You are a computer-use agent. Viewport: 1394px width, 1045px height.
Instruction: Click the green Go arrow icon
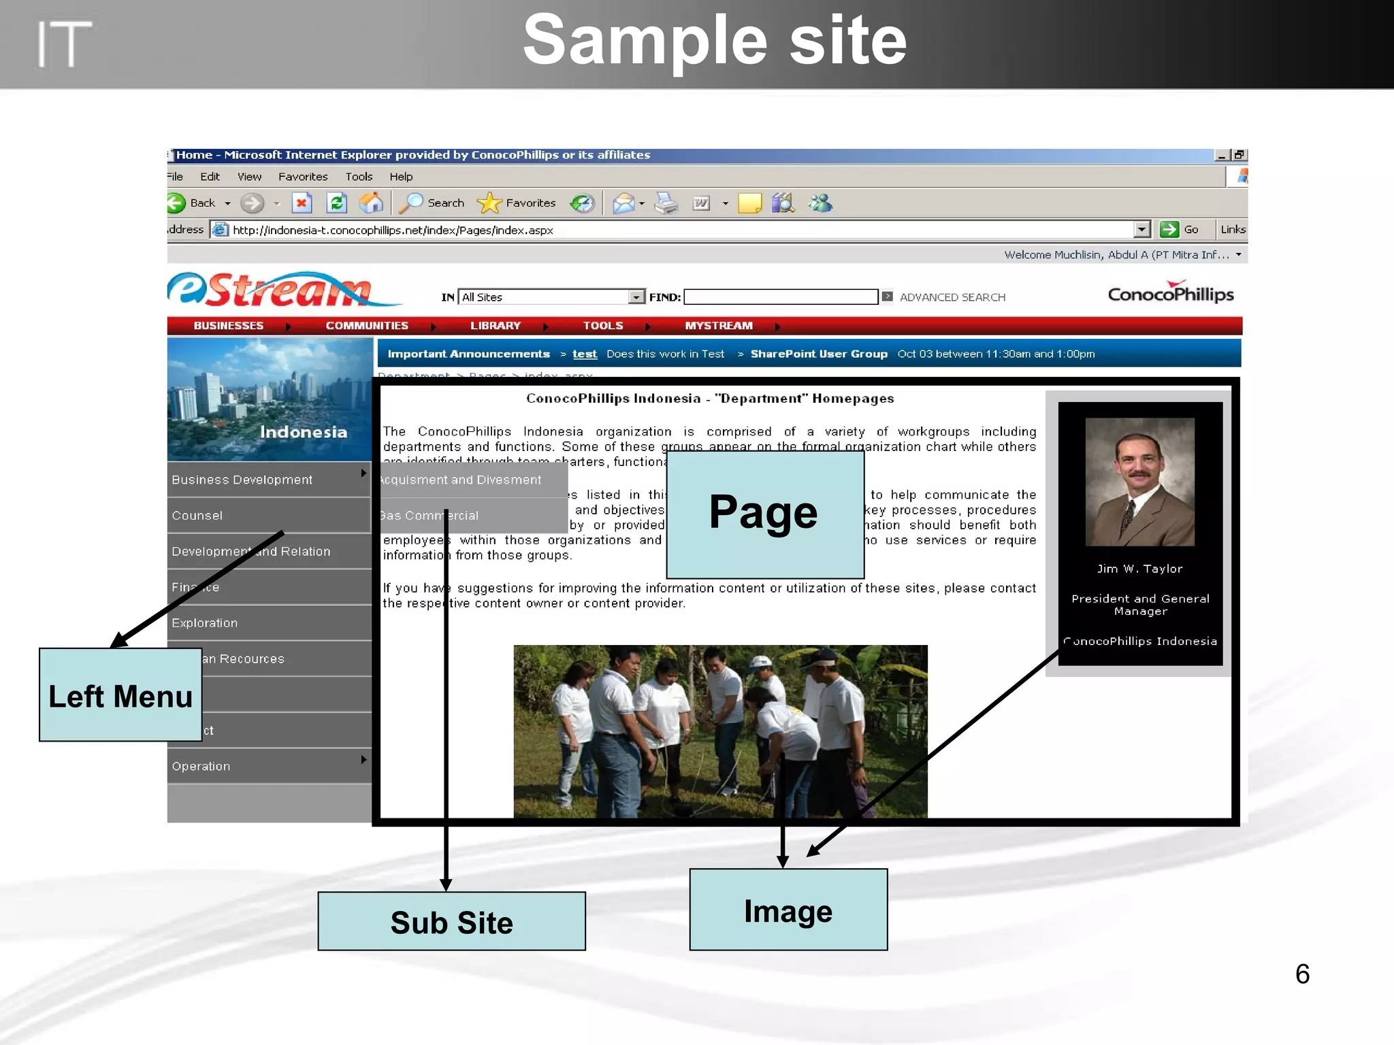[1169, 229]
